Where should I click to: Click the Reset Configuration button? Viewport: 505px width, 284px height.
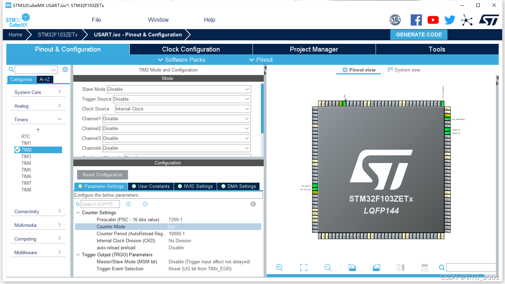tap(102, 175)
